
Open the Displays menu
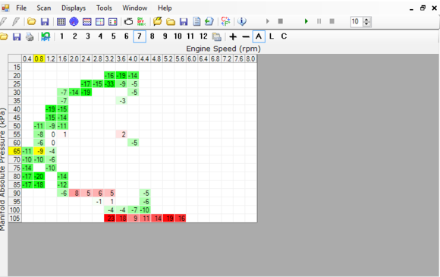74,8
